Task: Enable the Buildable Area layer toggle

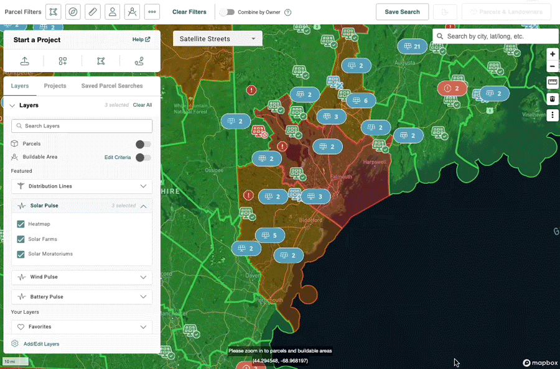Action: coord(143,157)
